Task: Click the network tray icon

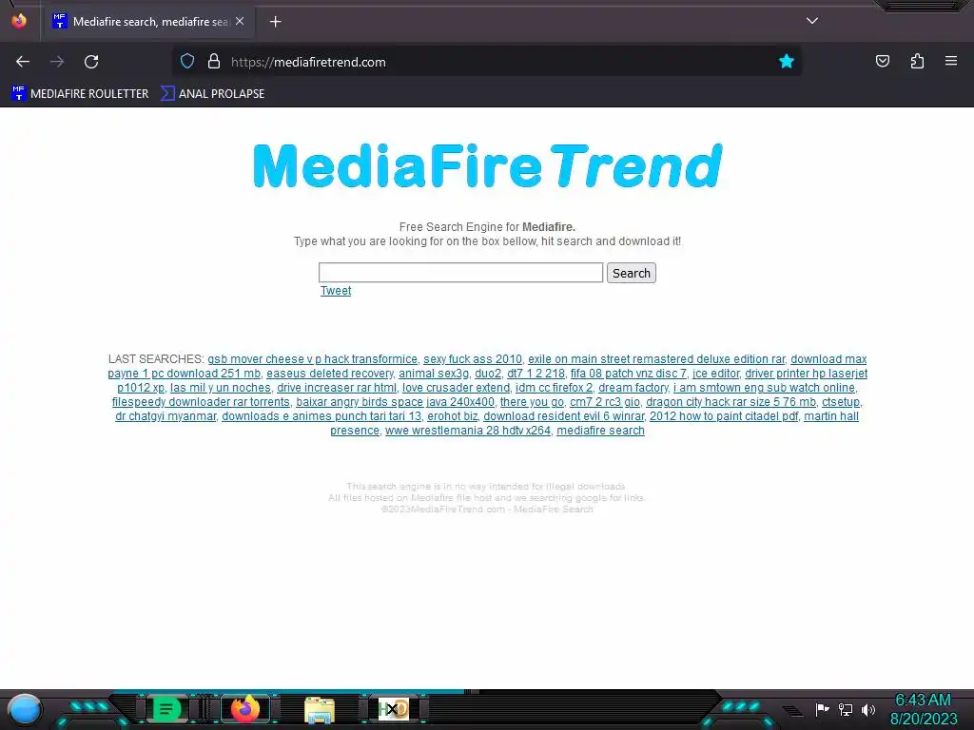Action: [x=846, y=709]
